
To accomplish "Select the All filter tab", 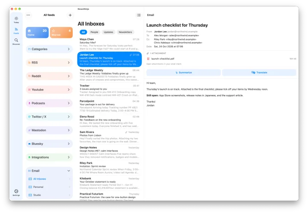I will pyautogui.click(x=83, y=32).
